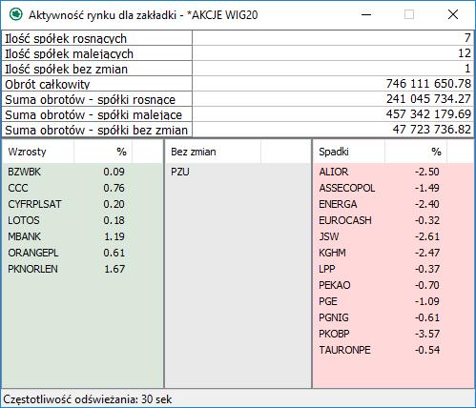Click the Bez zmian column header
The height and width of the screenshot is (408, 476).
point(214,152)
